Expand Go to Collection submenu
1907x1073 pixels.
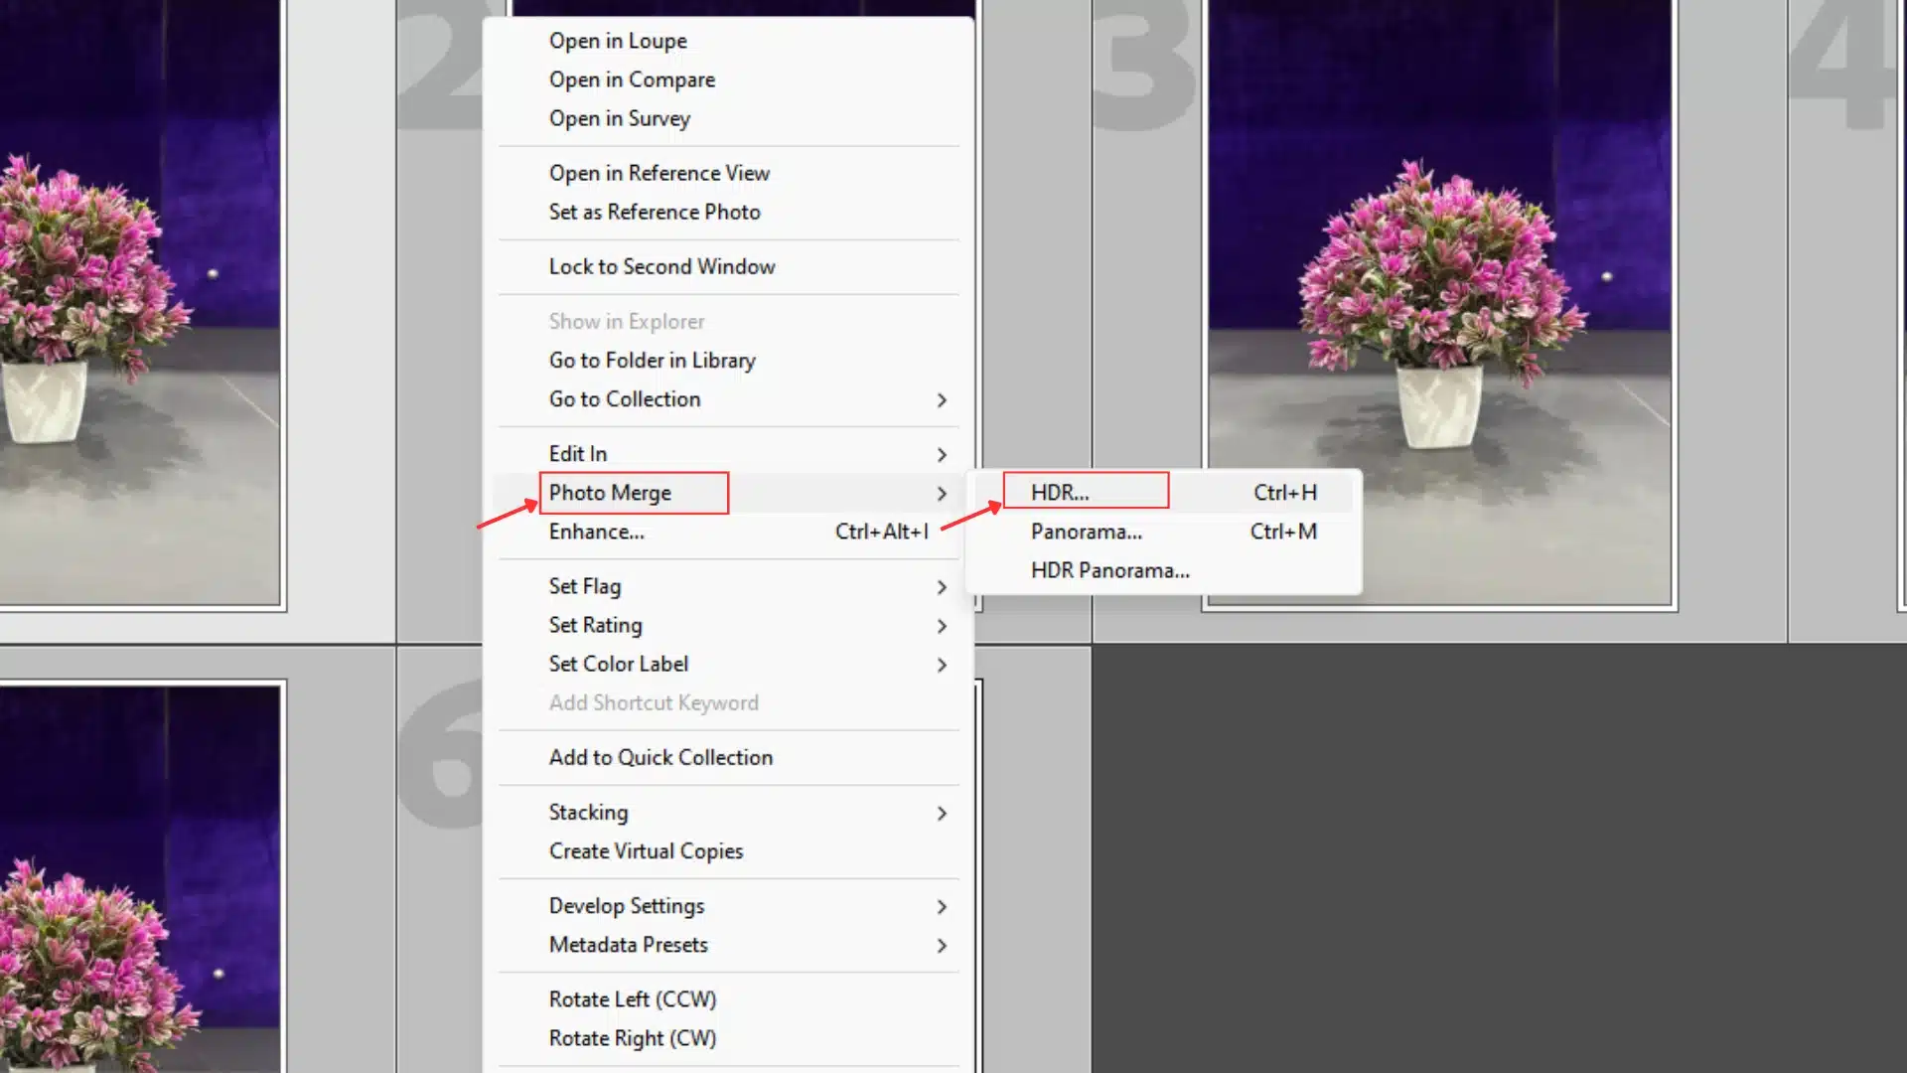click(x=941, y=399)
